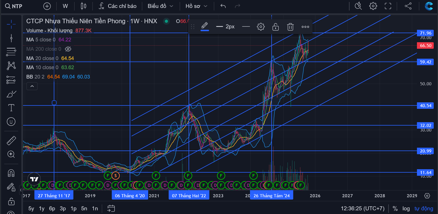Change the line color via pencil swatch

[205, 27]
